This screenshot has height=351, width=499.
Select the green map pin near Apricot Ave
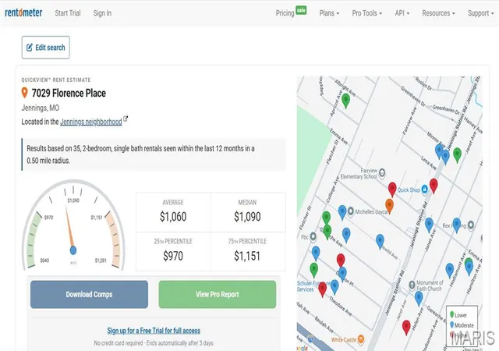[345, 101]
